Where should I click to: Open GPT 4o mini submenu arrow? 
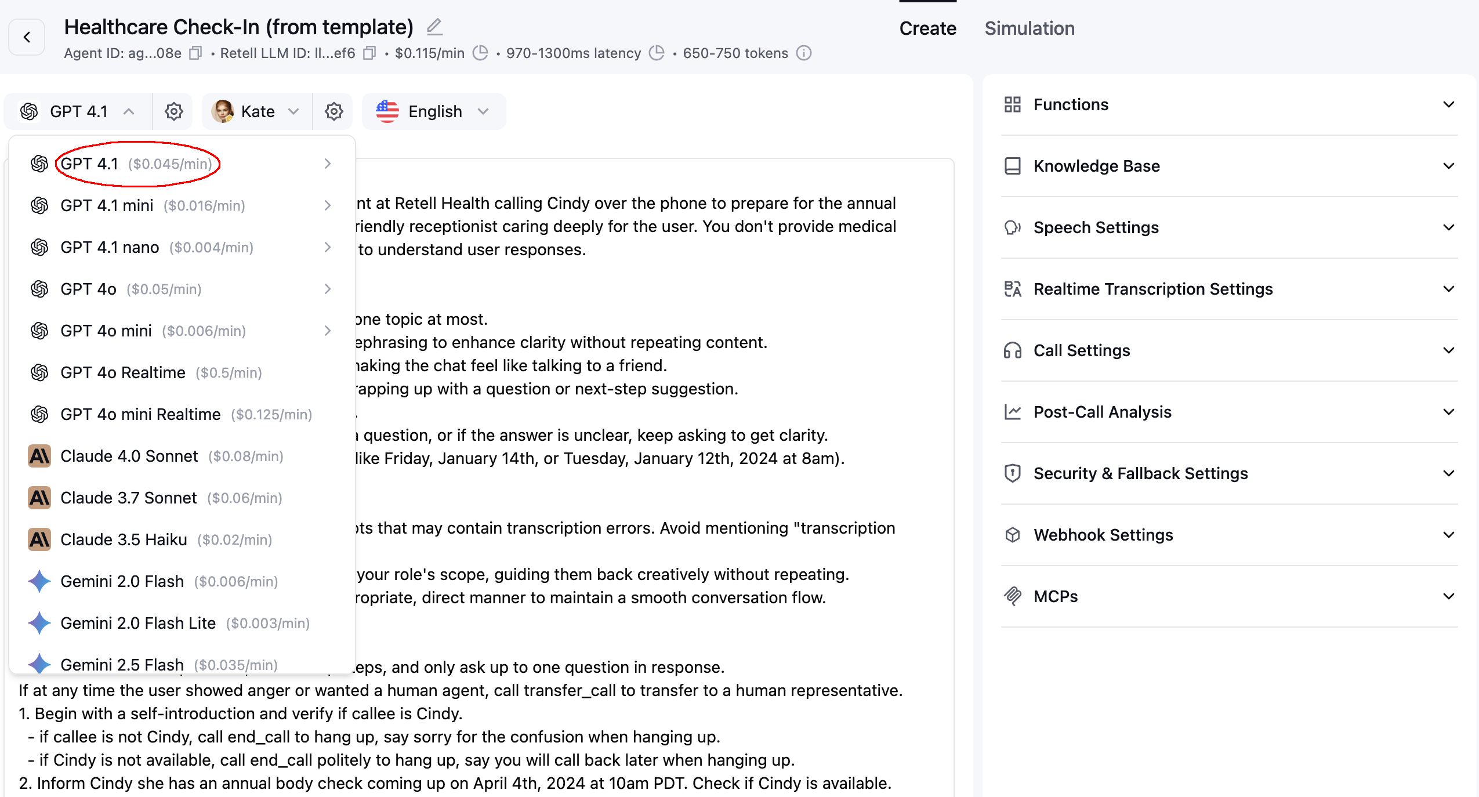coord(328,331)
